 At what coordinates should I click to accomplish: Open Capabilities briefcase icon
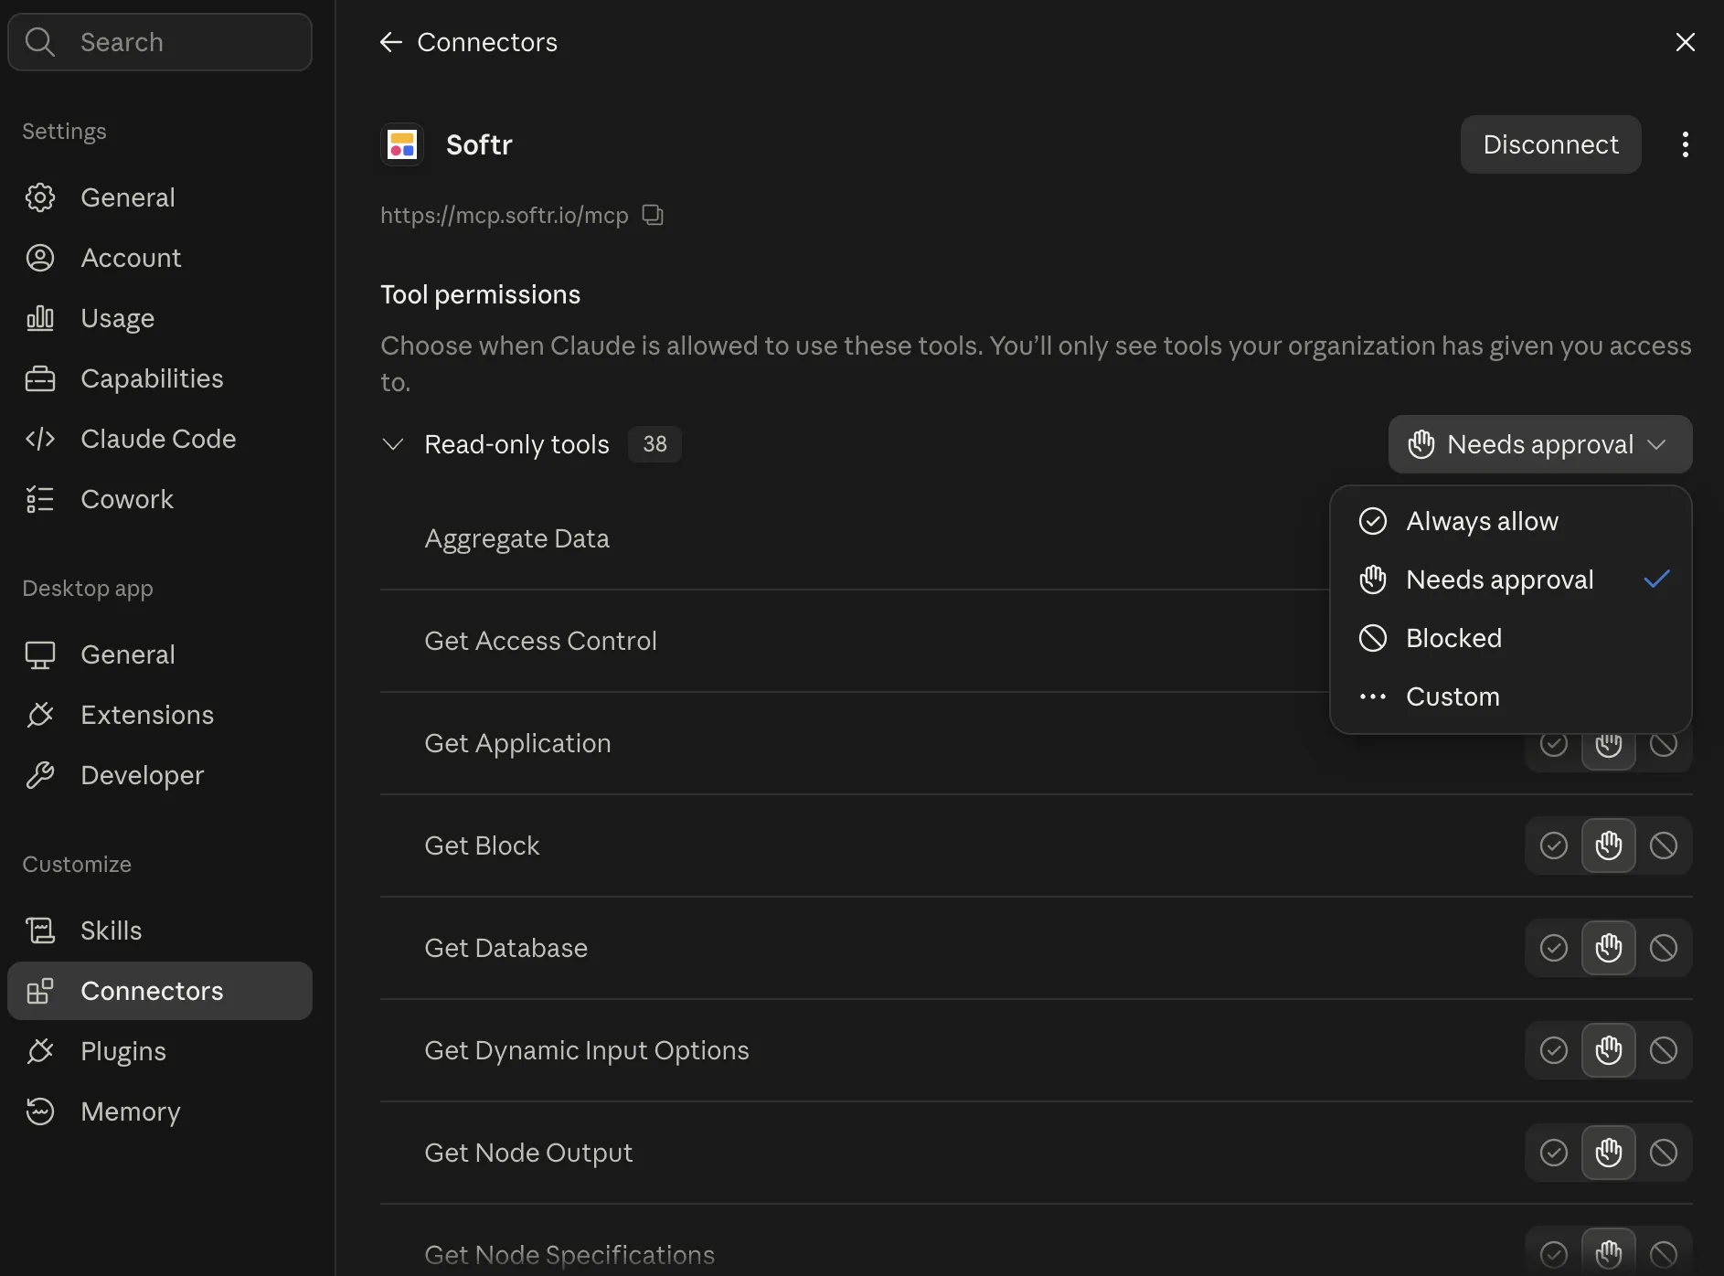coord(40,378)
